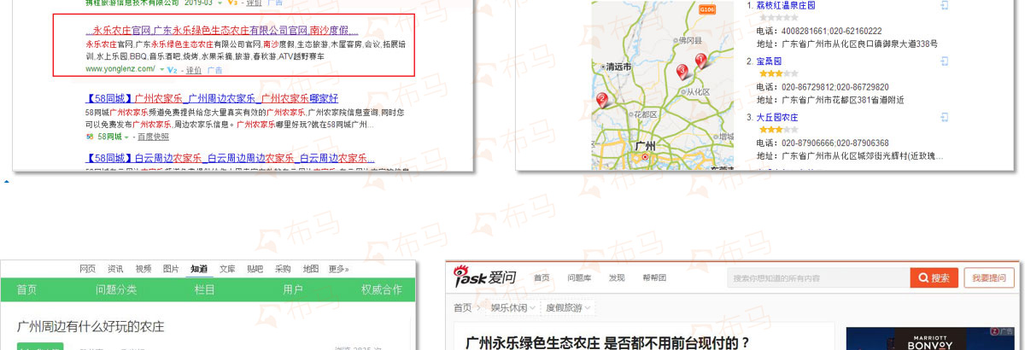Expand dropdown arrow beside 58同城 source

(126, 137)
